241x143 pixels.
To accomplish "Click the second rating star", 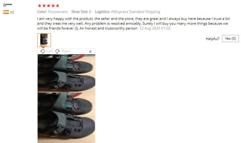I will 44,6.
